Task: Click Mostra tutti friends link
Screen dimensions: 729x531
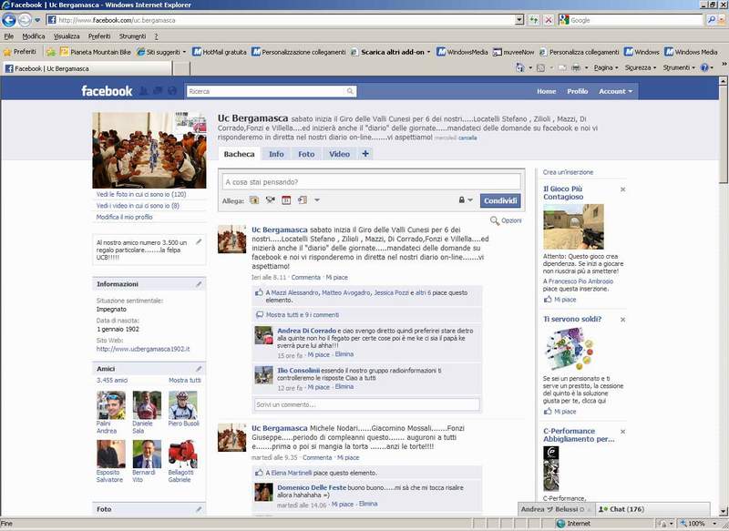Action: click(x=185, y=380)
